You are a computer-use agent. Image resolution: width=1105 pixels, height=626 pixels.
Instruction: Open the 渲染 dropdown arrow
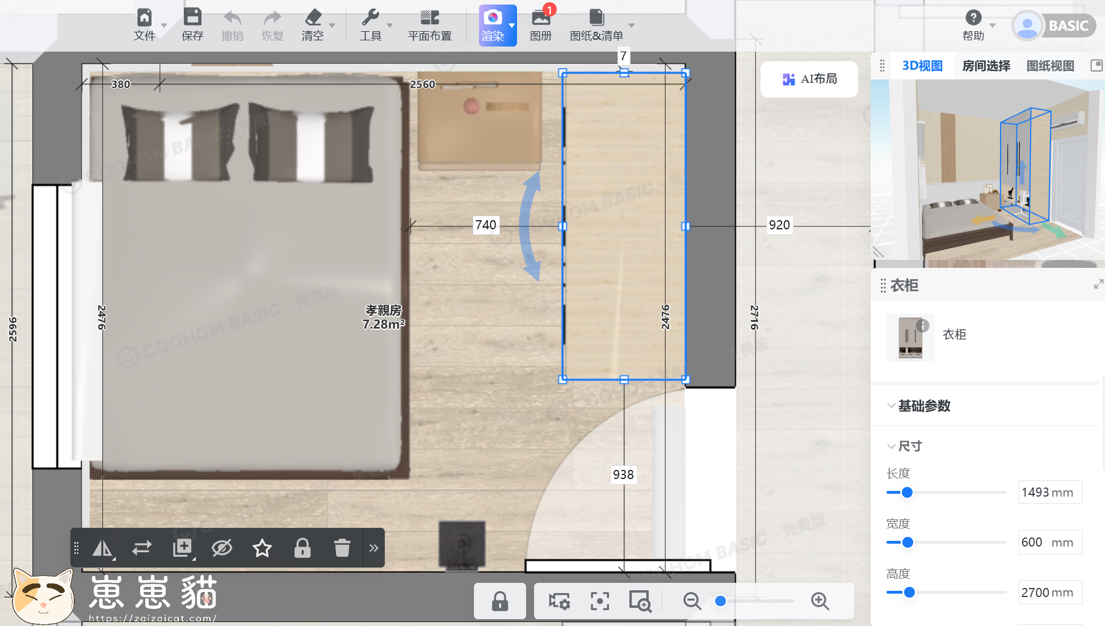coord(511,26)
